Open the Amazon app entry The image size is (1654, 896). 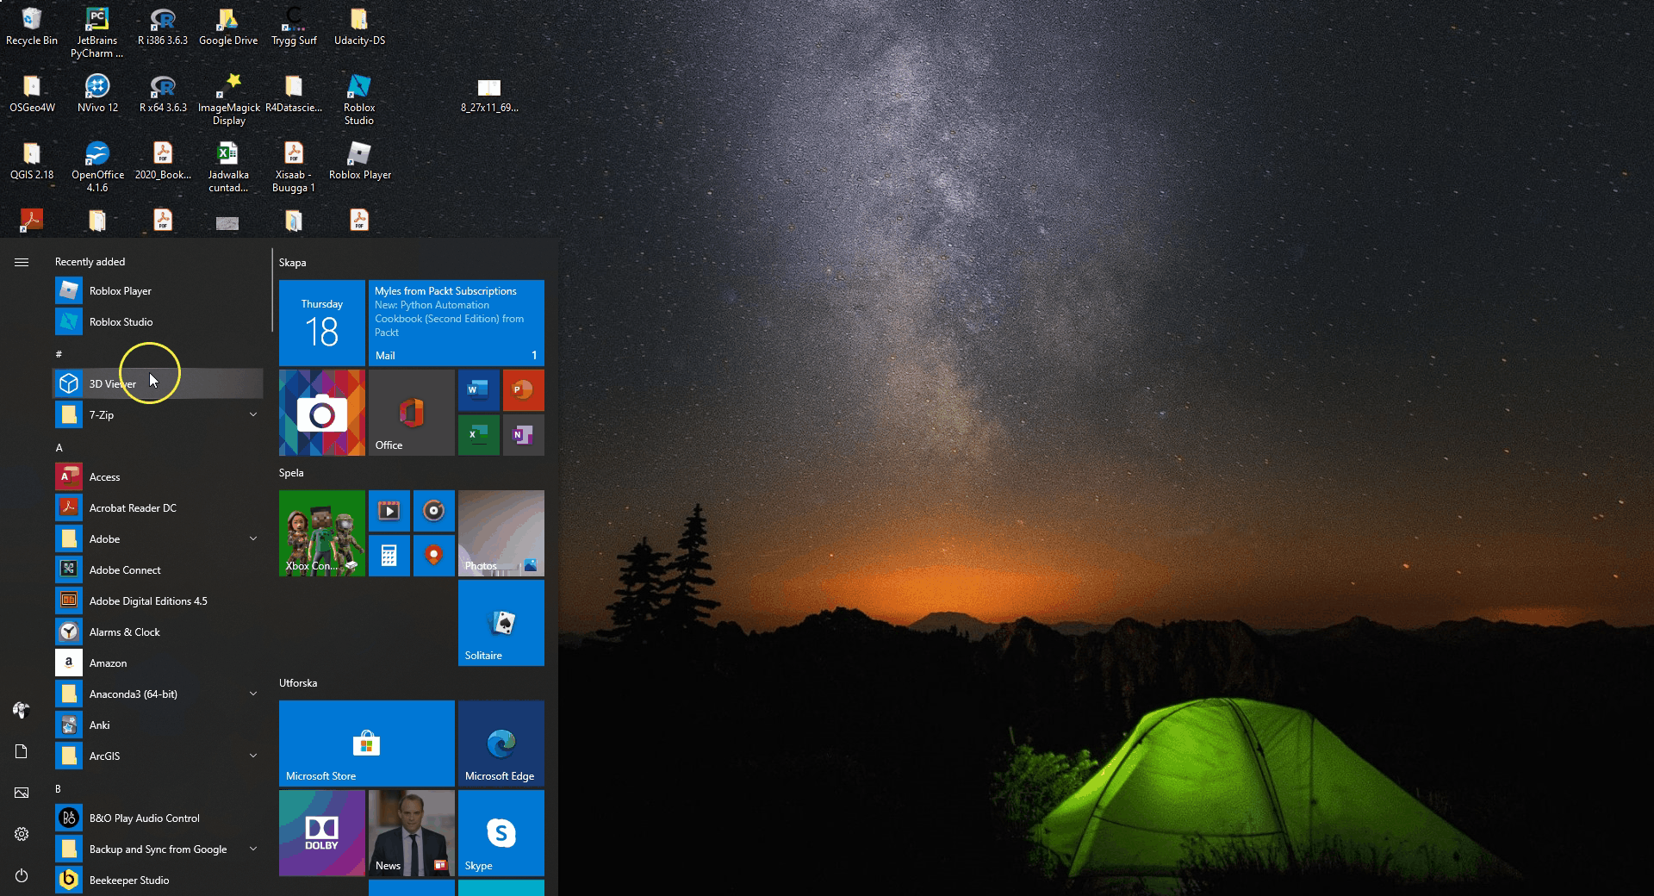[158, 663]
